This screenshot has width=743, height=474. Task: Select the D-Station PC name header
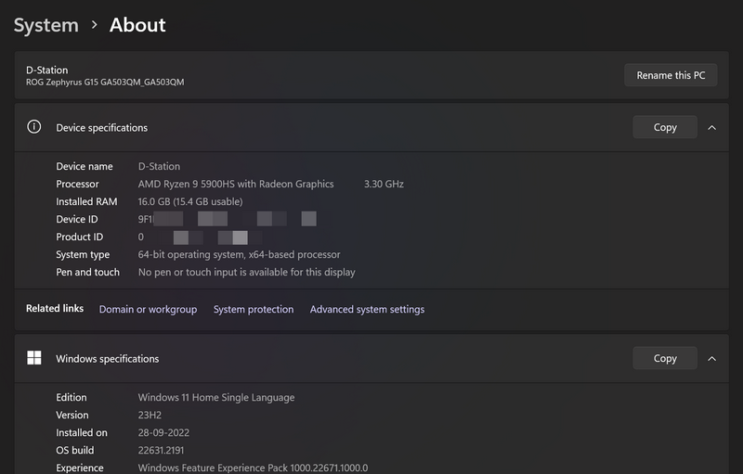[47, 70]
